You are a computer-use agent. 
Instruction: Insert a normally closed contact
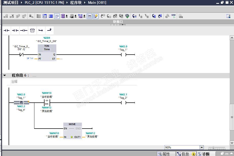pyautogui.click(x=15, y=30)
